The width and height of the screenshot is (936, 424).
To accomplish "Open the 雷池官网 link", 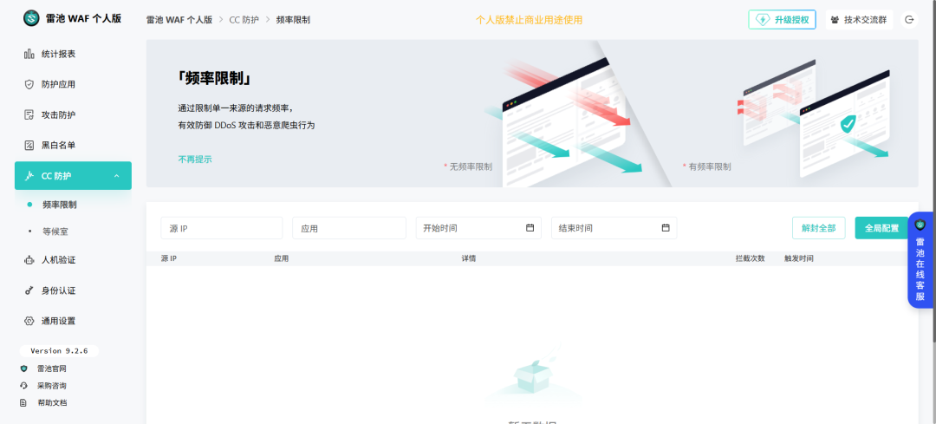I will click(x=51, y=369).
